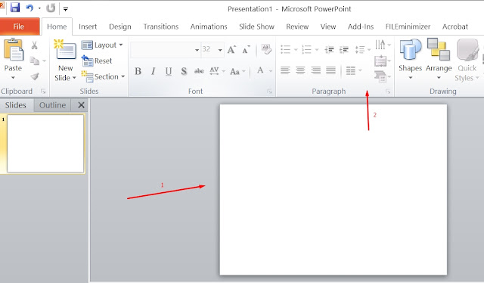Toggle Justify text alignment
This screenshot has width=484, height=283.
tap(330, 71)
